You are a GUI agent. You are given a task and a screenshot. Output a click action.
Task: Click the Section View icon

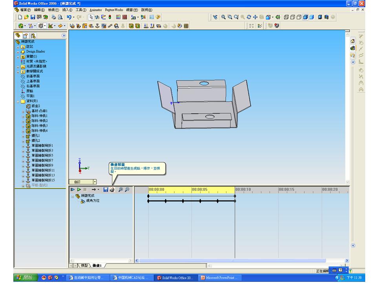pyautogui.click(x=326, y=17)
